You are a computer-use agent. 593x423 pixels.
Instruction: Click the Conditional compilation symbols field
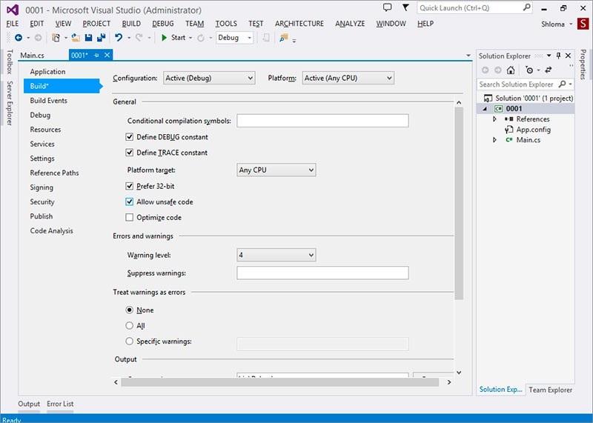[322, 121]
